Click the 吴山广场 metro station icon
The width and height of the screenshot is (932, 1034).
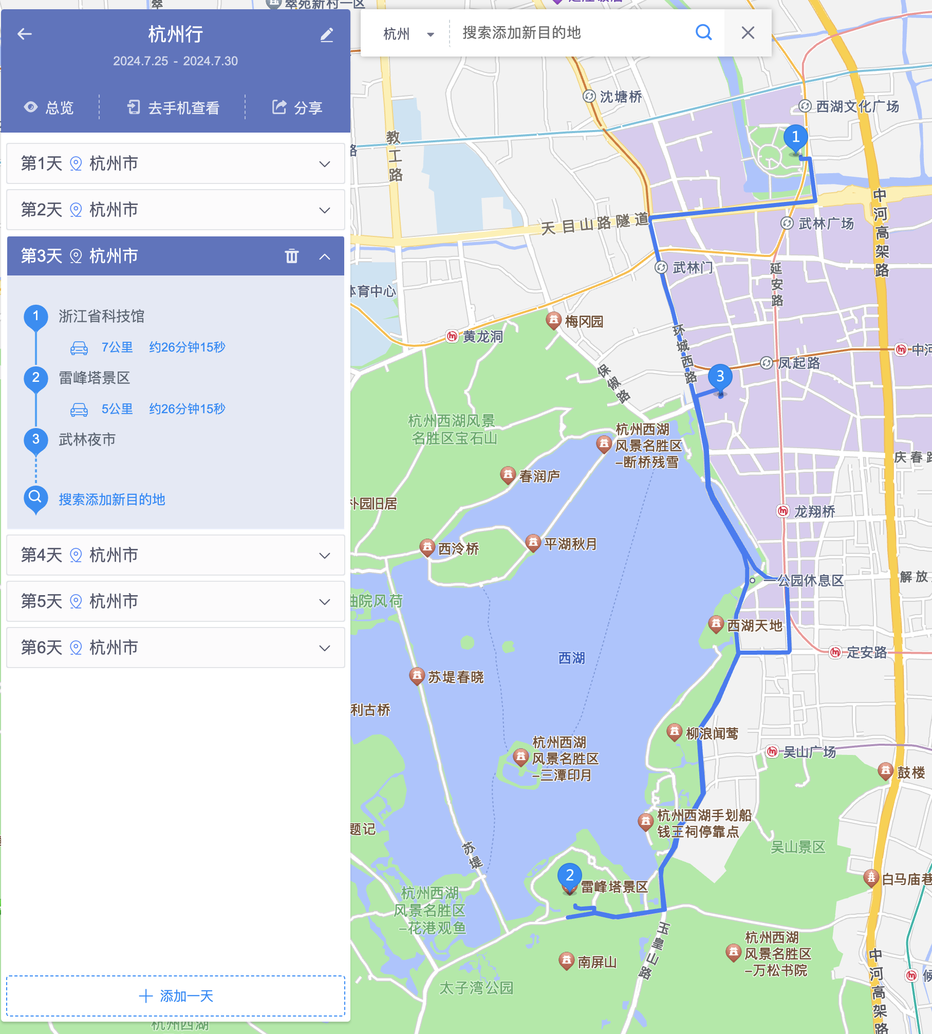coord(772,751)
